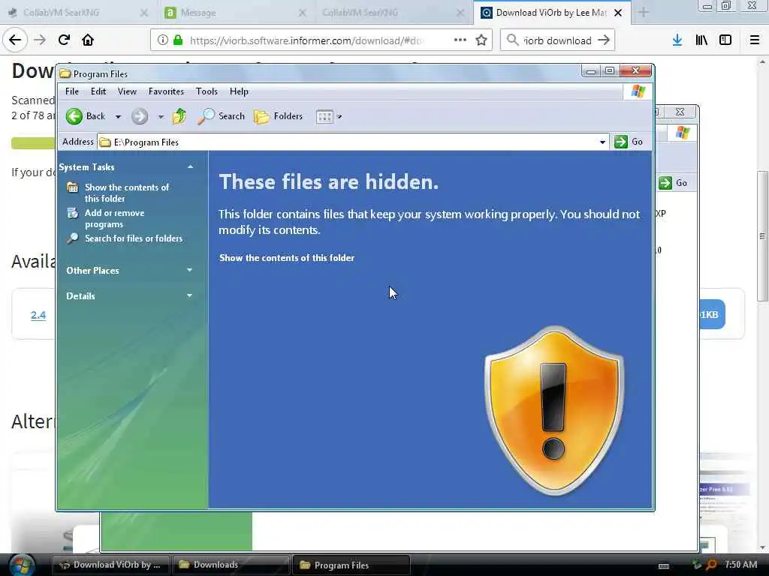Click Search for files or folders link
The height and width of the screenshot is (576, 769).
tap(134, 238)
